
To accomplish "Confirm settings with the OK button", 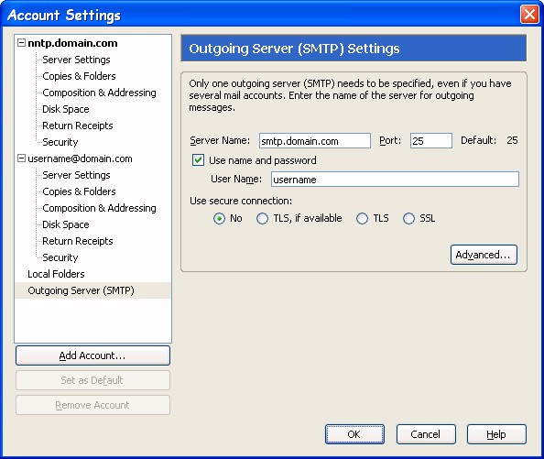I will click(354, 434).
